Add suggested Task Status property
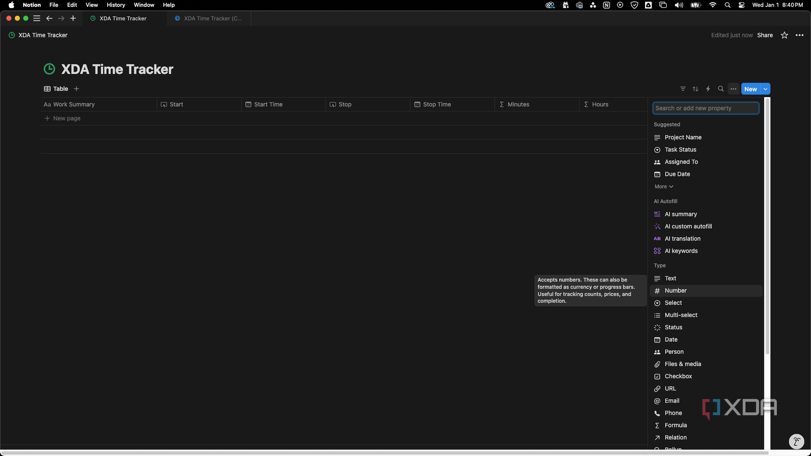The image size is (811, 456). pyautogui.click(x=706, y=150)
